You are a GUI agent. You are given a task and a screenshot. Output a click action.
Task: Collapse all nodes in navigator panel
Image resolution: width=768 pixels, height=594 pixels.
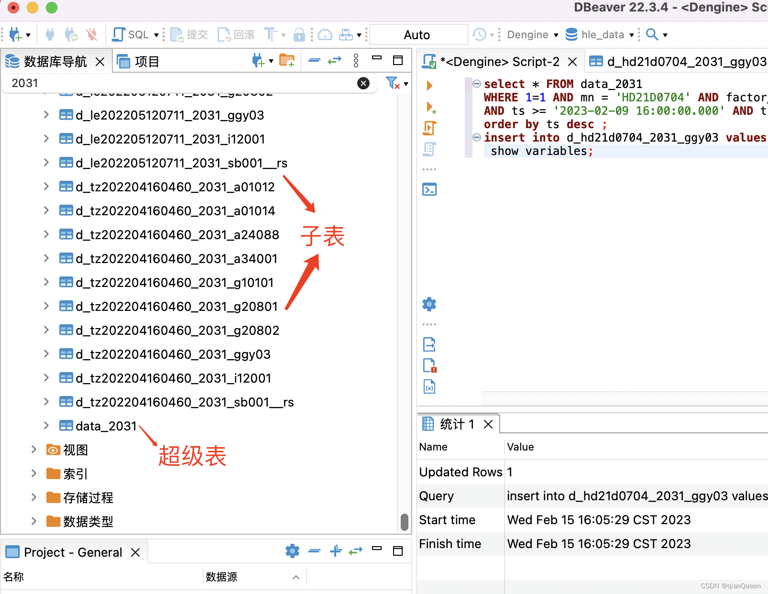(314, 60)
